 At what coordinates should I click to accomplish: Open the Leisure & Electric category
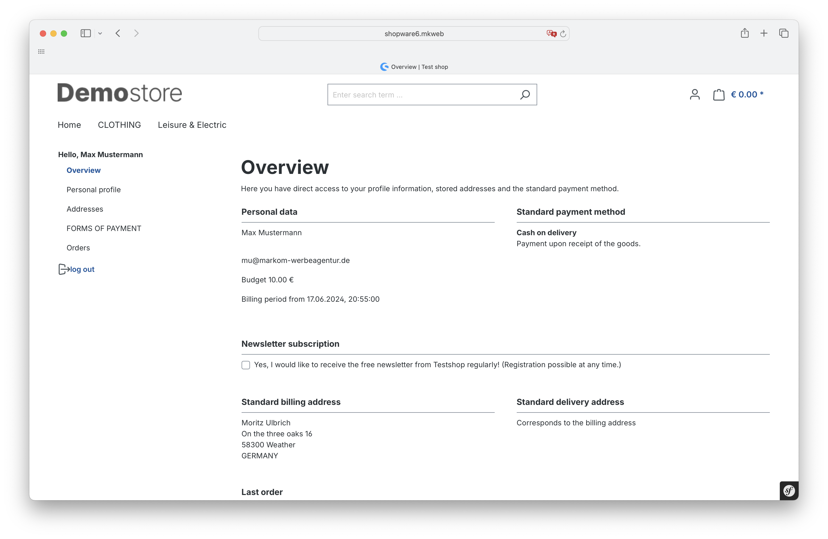[192, 125]
